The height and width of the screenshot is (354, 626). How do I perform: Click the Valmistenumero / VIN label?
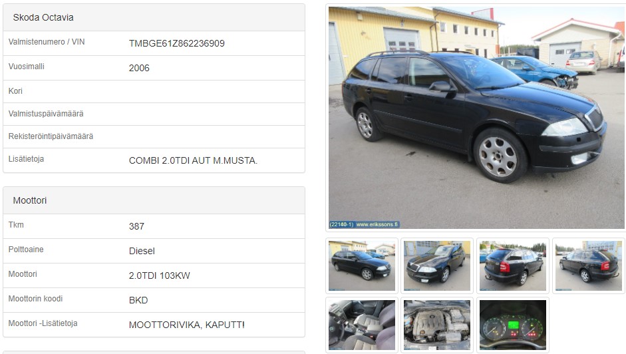coord(47,42)
